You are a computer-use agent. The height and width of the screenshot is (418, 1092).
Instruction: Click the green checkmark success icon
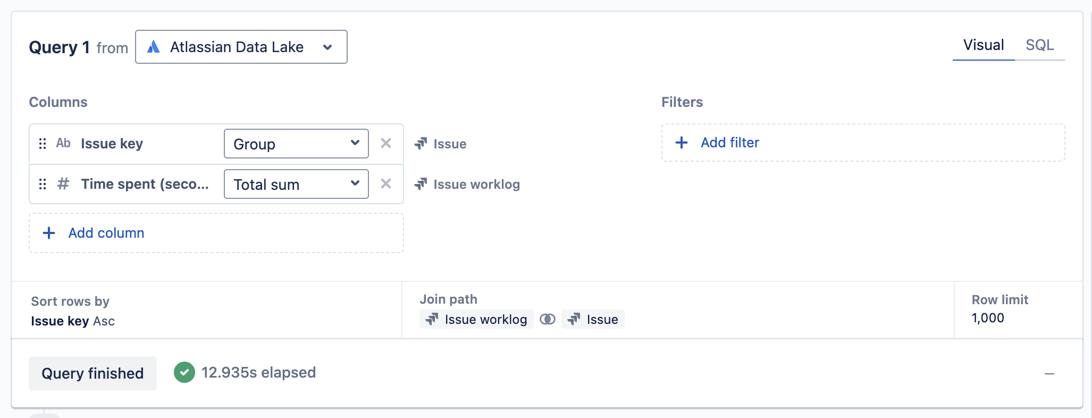[x=184, y=372]
